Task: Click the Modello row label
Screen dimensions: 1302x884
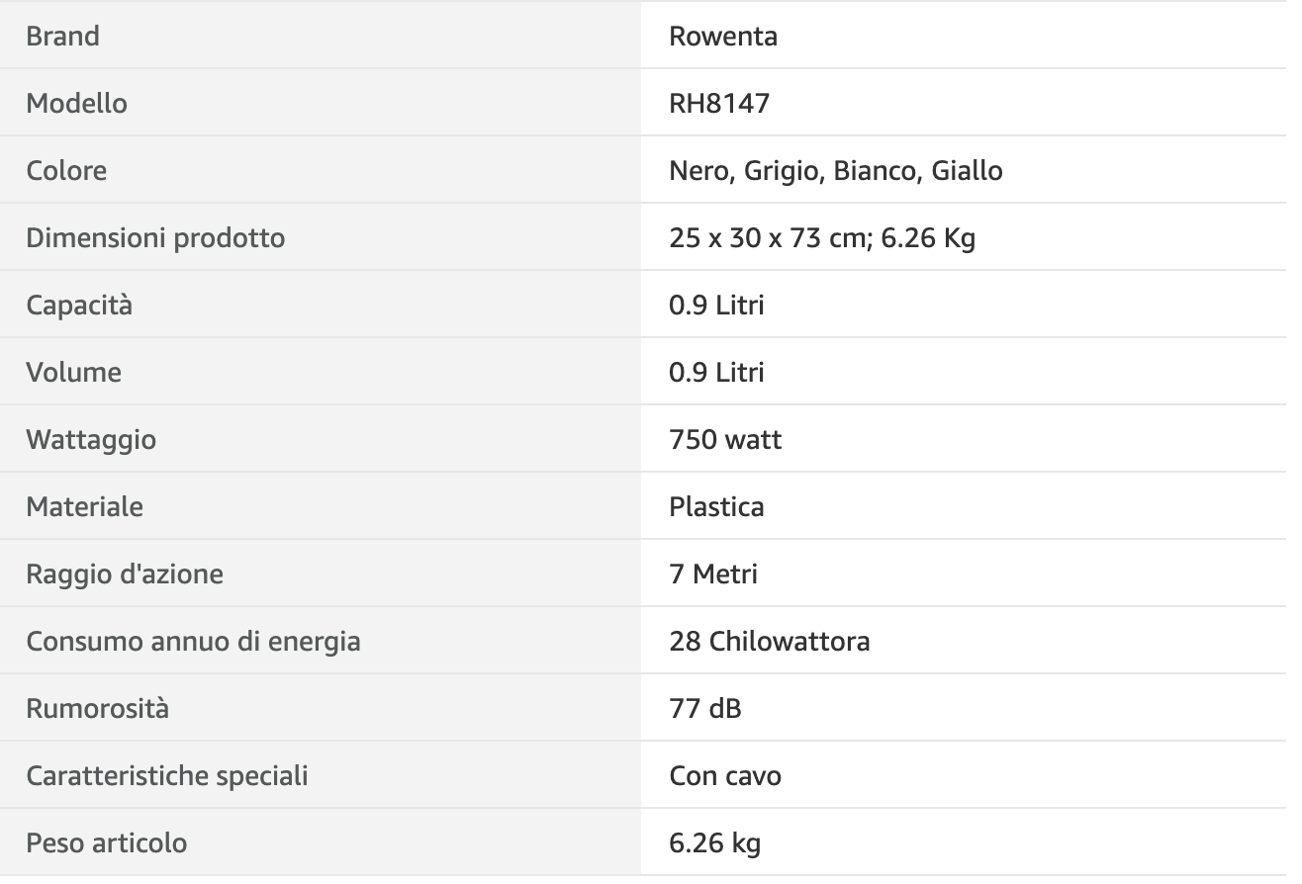Action: coord(76,103)
